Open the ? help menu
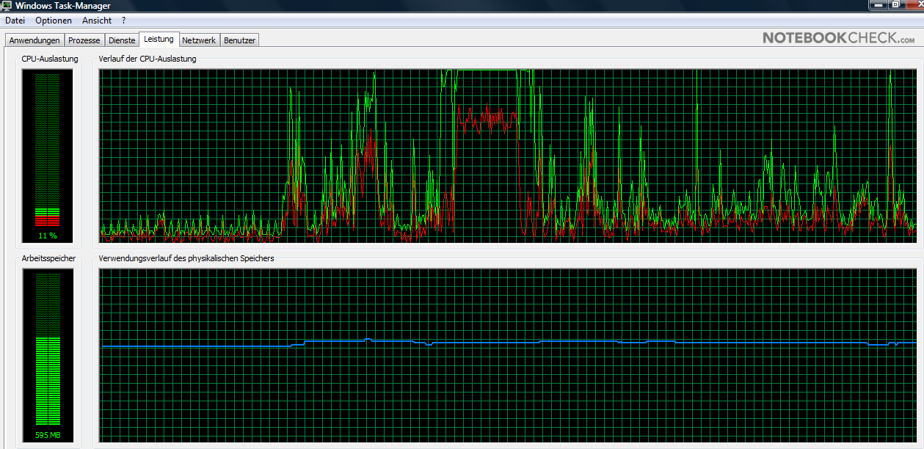Screen dimensions: 924x449 point(123,21)
